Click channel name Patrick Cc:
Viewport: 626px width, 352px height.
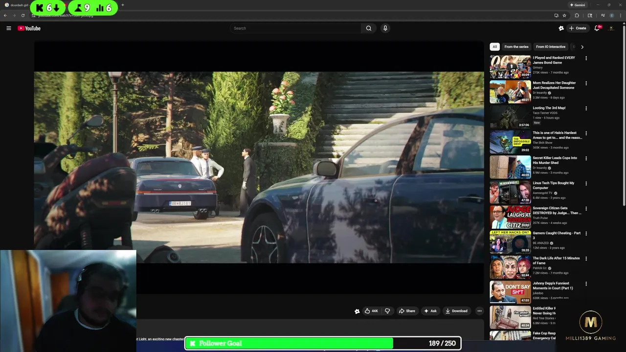540,268
